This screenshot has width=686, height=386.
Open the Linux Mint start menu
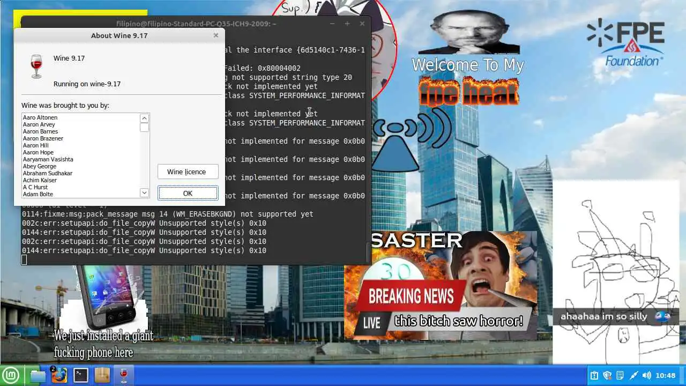point(11,375)
